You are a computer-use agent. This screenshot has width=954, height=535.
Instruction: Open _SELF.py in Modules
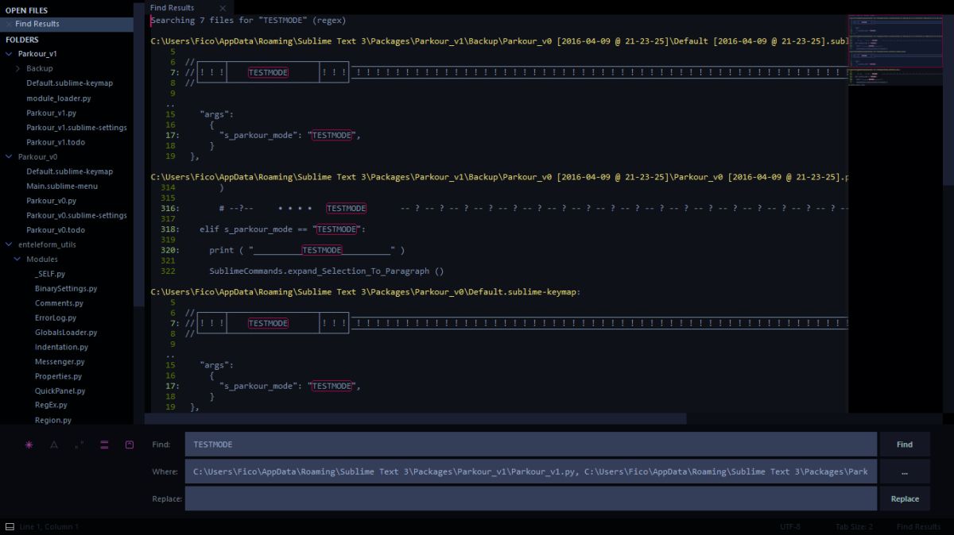point(50,274)
